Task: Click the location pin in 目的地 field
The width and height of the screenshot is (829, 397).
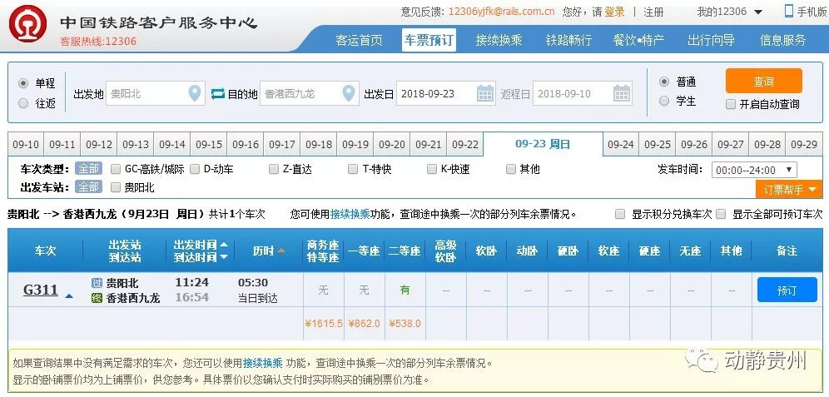Action: pyautogui.click(x=349, y=93)
